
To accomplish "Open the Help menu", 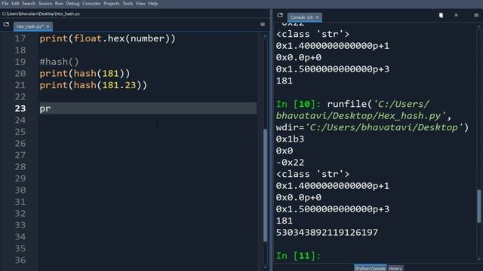I will (153, 3).
